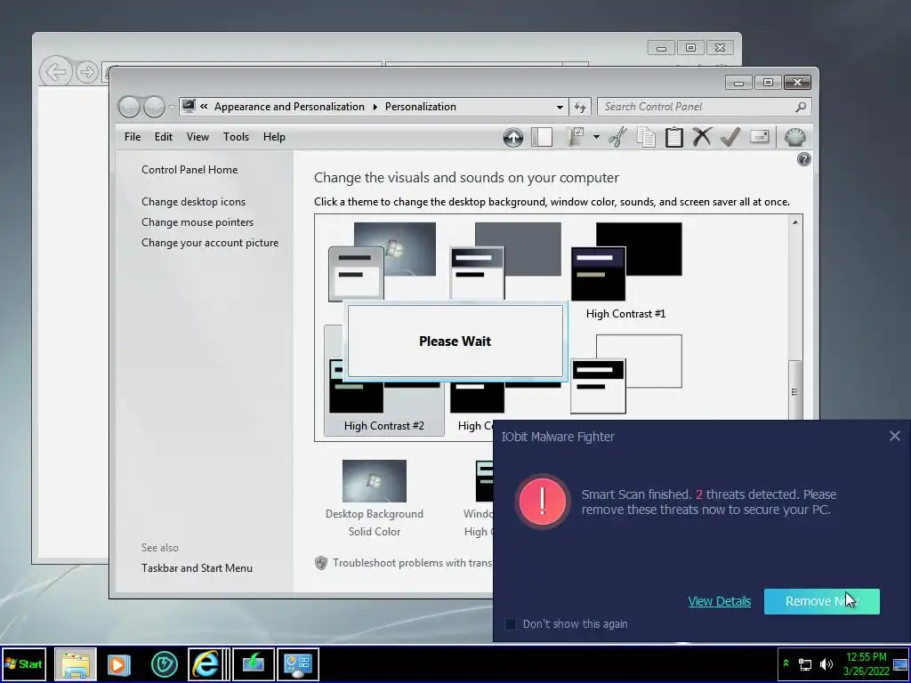
Task: Open Taskbar and Start Menu link
Action: click(x=197, y=568)
